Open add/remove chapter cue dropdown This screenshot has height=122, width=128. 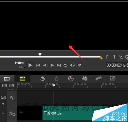point(12,89)
